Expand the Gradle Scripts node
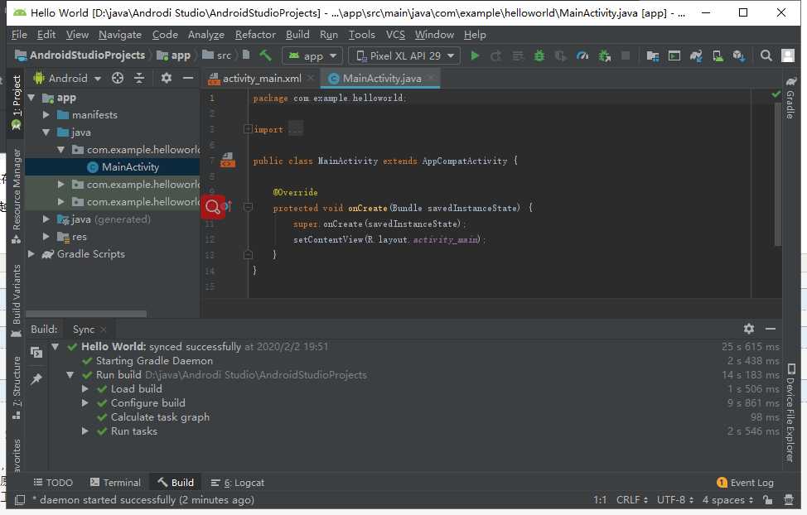This screenshot has height=515, width=807. tap(31, 254)
